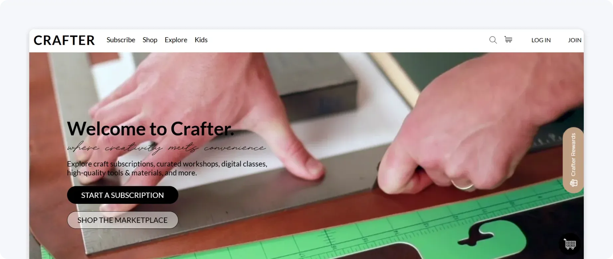Select the Explore nav item

click(x=176, y=40)
